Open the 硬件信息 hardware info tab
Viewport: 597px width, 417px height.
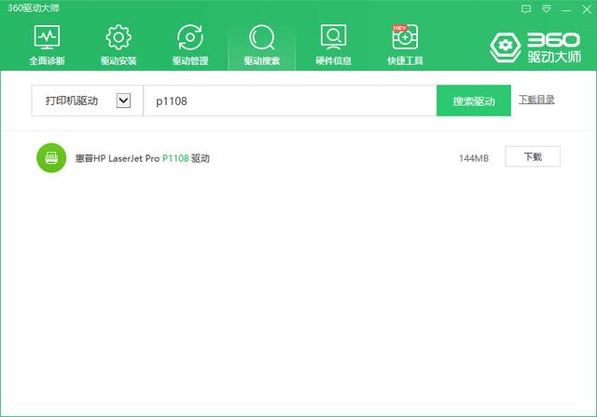[333, 46]
